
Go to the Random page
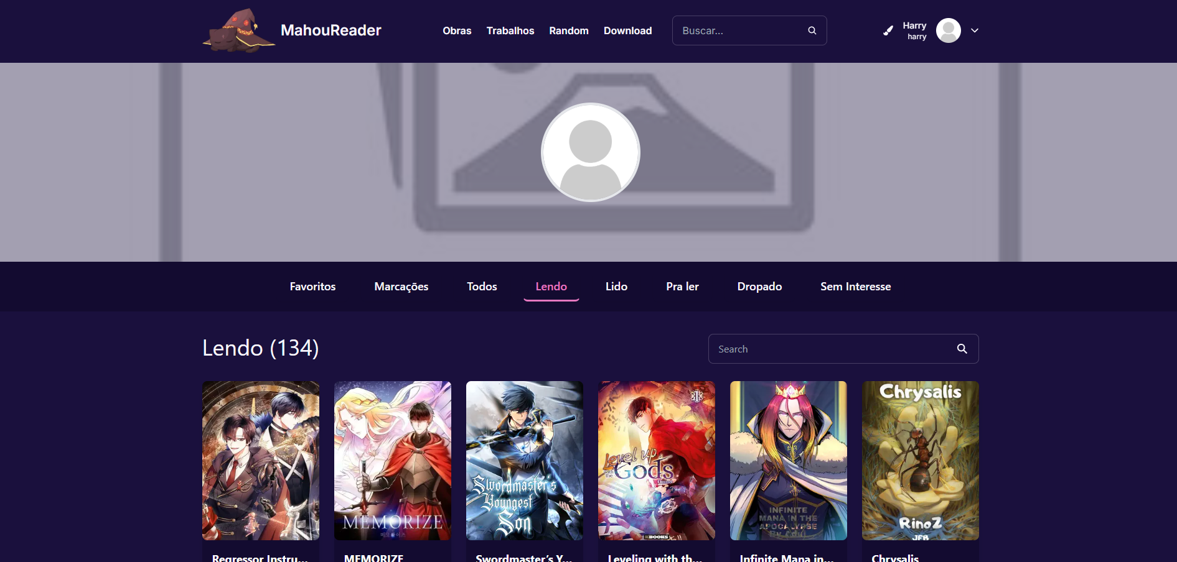click(x=568, y=30)
